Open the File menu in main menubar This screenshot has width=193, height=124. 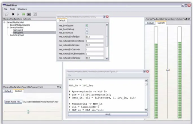click(6, 9)
